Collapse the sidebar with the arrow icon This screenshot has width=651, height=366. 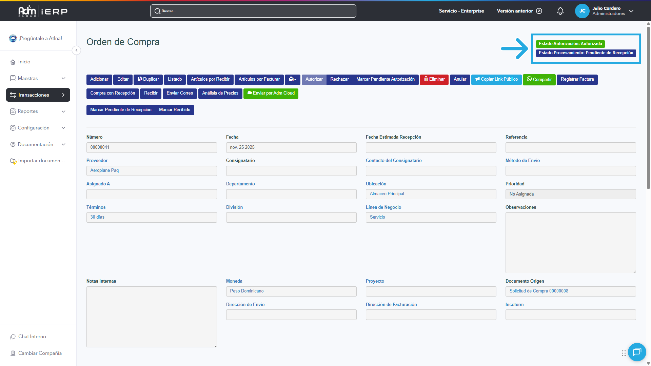(77, 50)
